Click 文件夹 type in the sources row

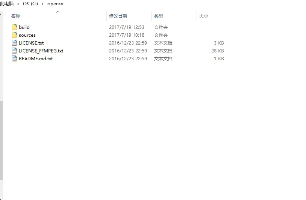[x=161, y=35]
